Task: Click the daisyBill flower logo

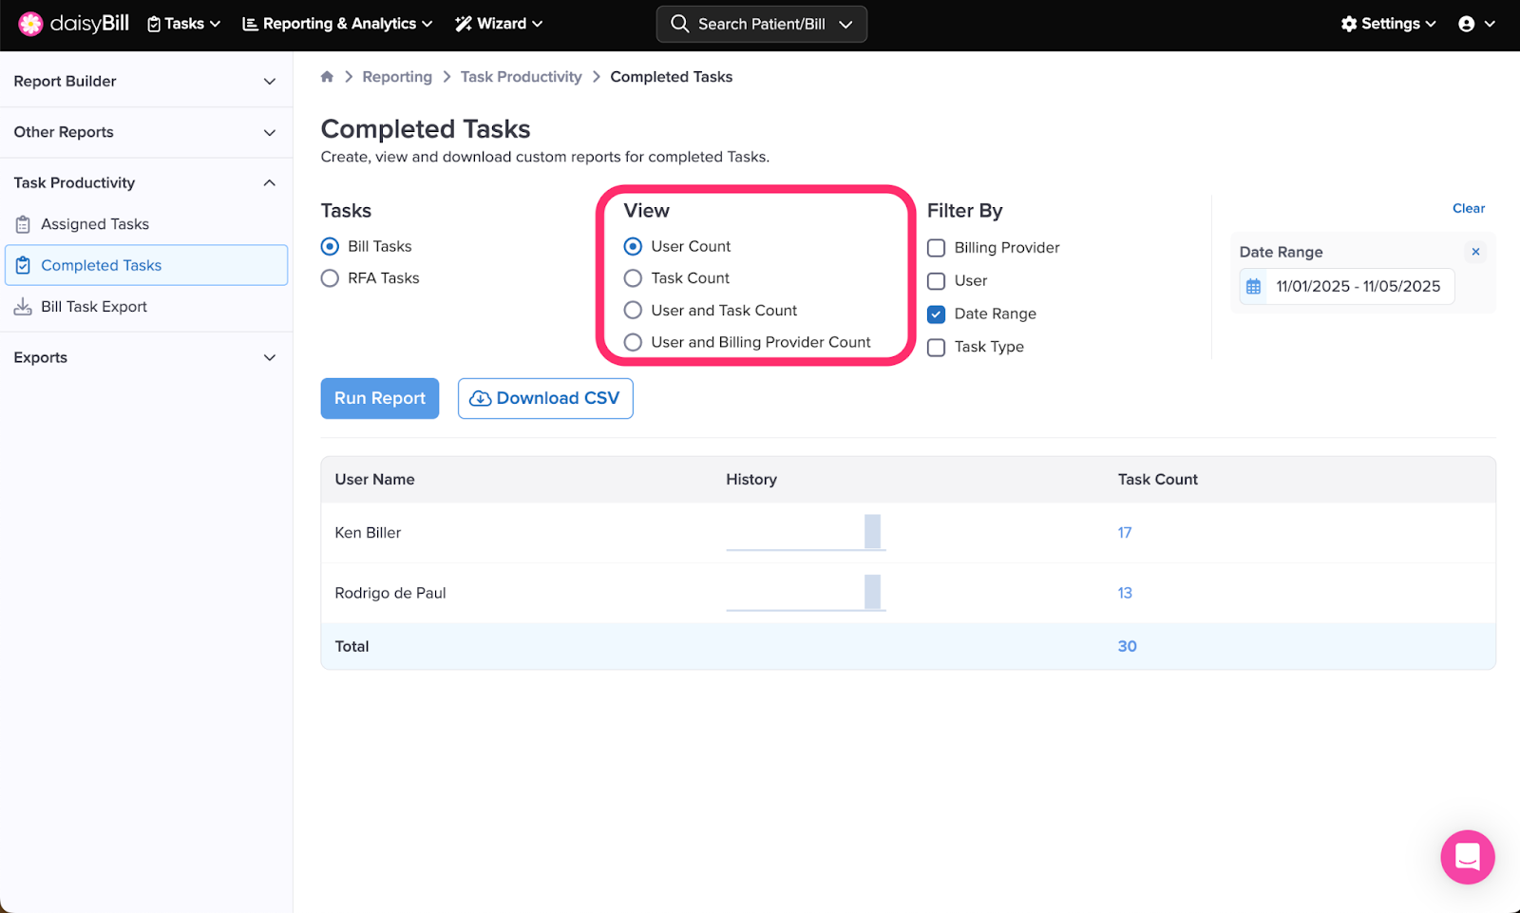Action: coord(30,24)
